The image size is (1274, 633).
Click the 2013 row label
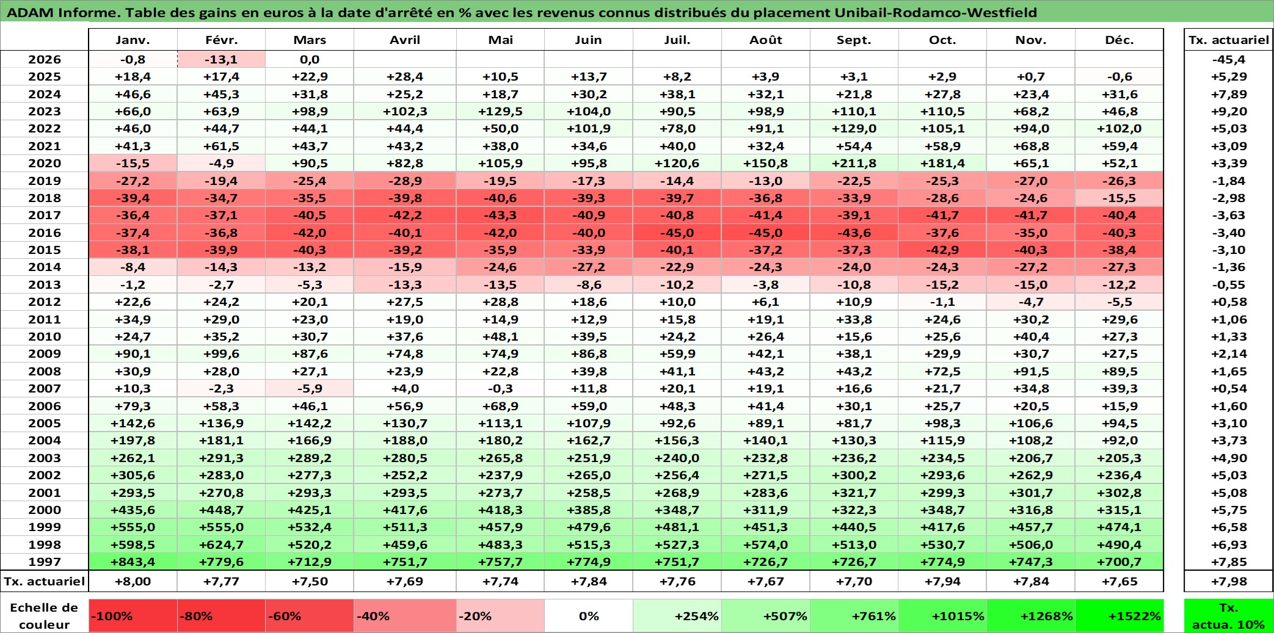click(45, 284)
